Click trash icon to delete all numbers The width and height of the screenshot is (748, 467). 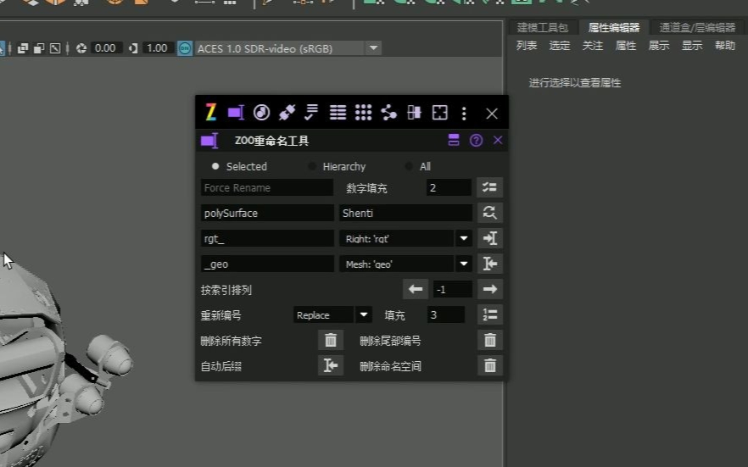pyautogui.click(x=331, y=341)
